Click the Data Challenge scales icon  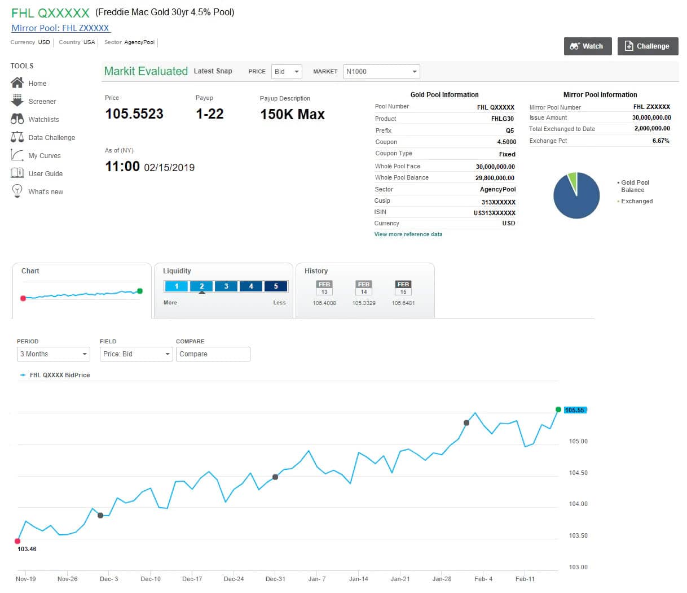(x=17, y=137)
